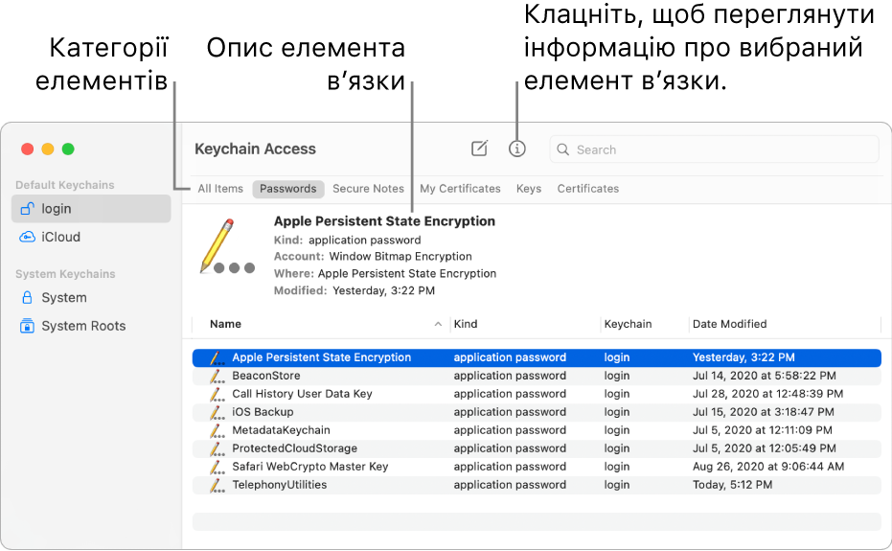Image resolution: width=892 pixels, height=551 pixels.
Task: Click the Today, 5:12 PM date cell
Action: click(x=733, y=485)
